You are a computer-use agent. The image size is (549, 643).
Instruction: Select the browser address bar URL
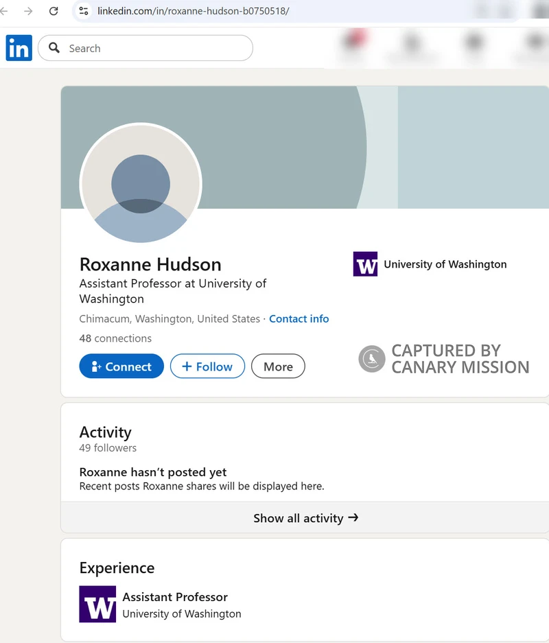pyautogui.click(x=193, y=11)
